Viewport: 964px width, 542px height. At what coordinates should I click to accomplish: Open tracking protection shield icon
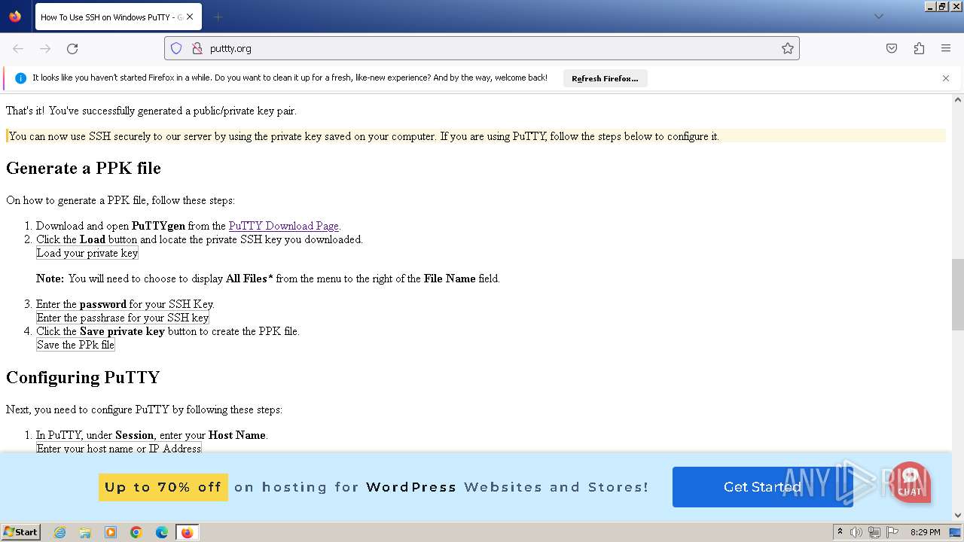(x=176, y=48)
